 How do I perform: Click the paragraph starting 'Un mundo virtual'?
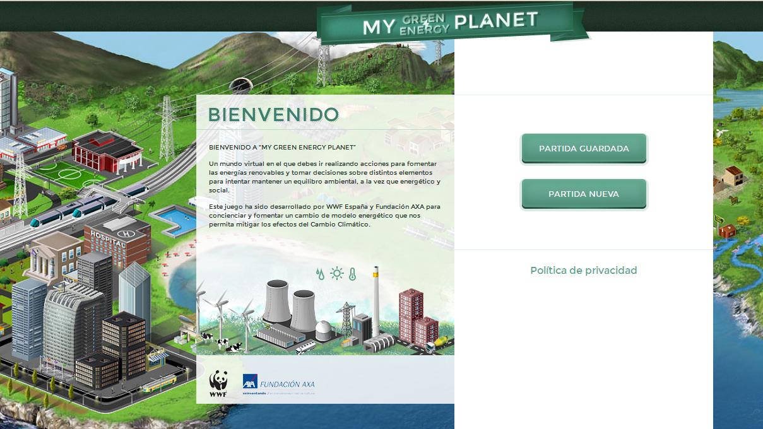click(324, 177)
